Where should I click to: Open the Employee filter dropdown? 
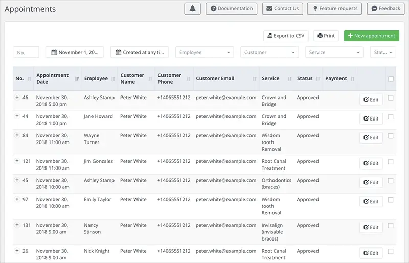tap(204, 52)
